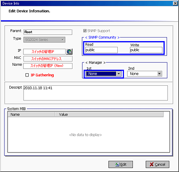Expand the Type SG2024 Series dropdown
Image resolution: width=179 pixels, height=172 pixels.
pos(63,40)
